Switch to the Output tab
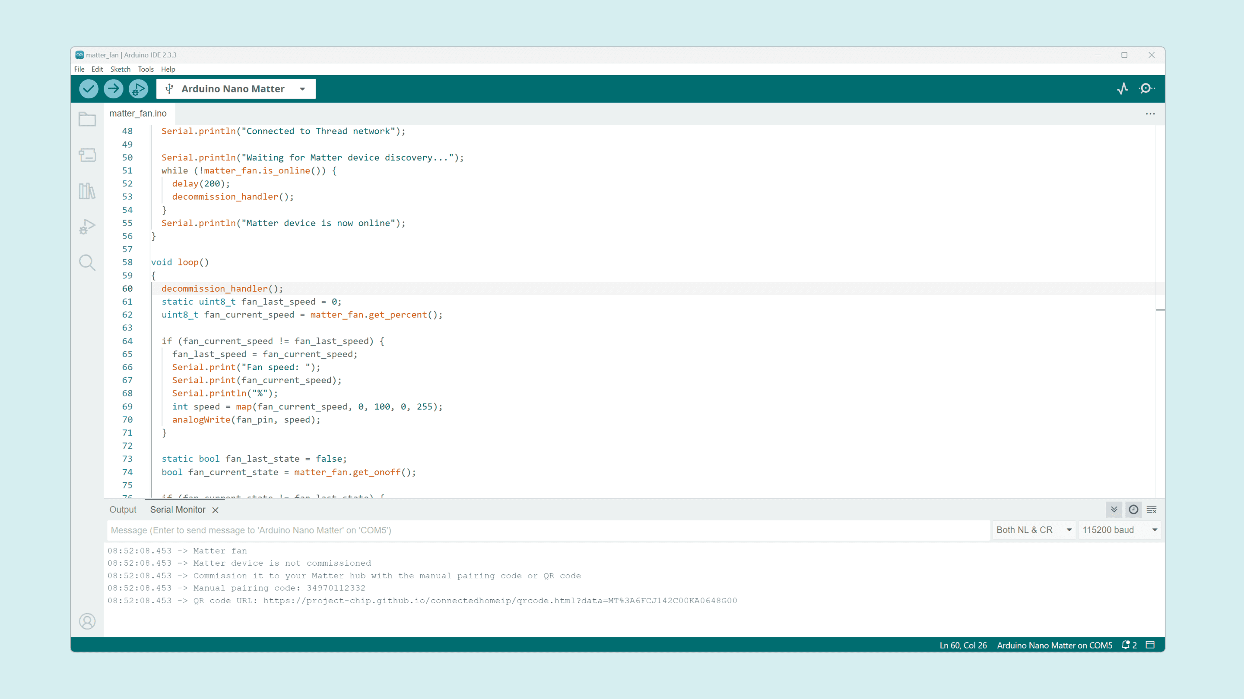 point(123,510)
